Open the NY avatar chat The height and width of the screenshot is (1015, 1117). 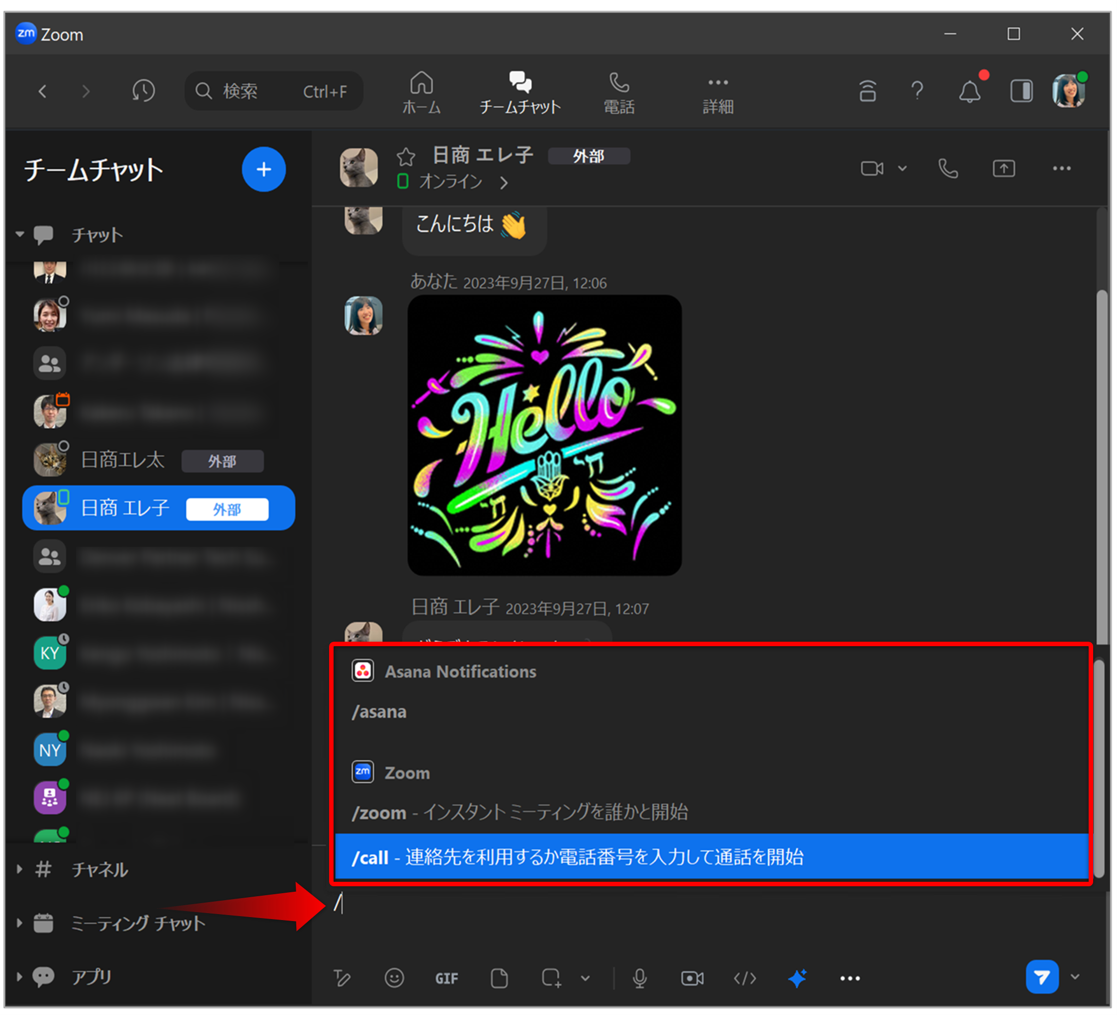(x=50, y=750)
